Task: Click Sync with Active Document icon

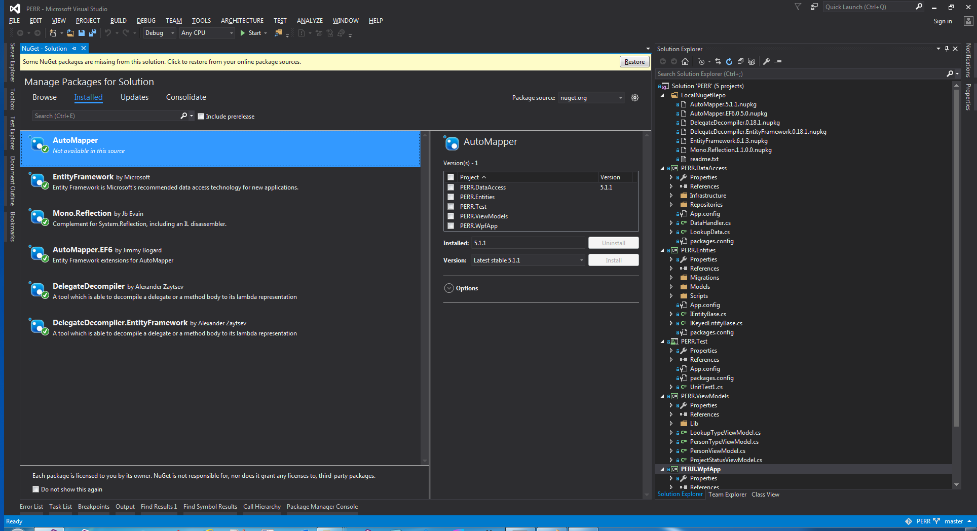Action: pos(718,61)
